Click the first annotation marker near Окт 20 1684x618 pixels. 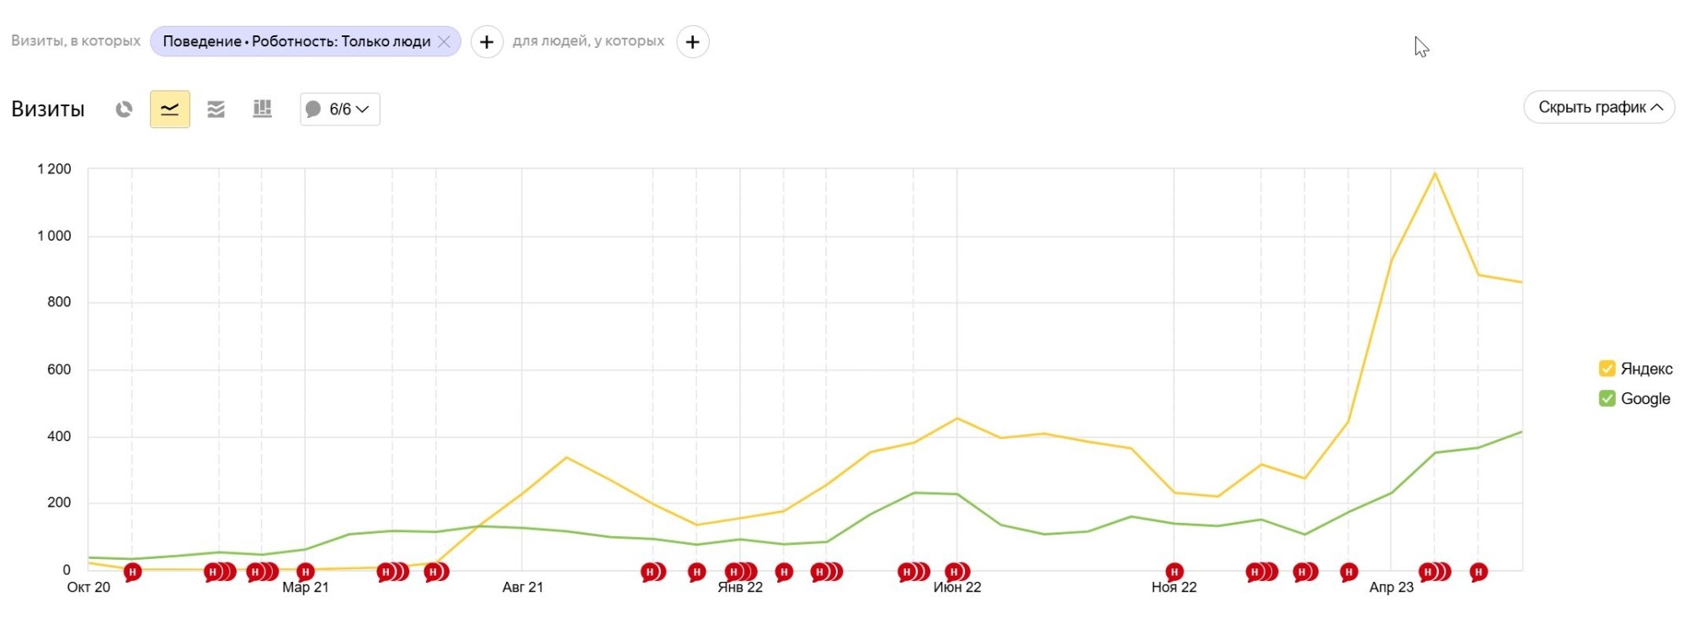tap(132, 572)
